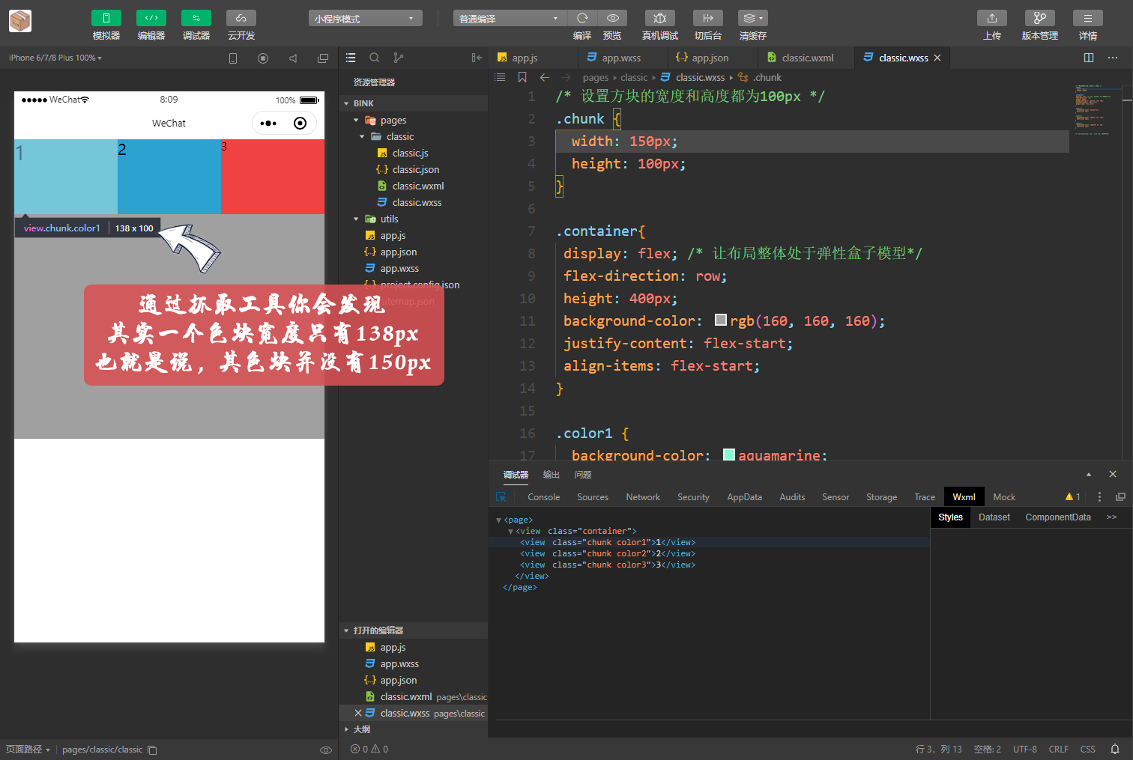Image resolution: width=1133 pixels, height=760 pixels.
Task: Click the preview eye icon
Action: [x=612, y=18]
